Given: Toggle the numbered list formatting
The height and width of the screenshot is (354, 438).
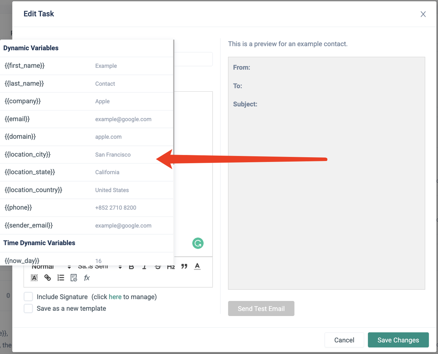Looking at the screenshot, I should [61, 278].
